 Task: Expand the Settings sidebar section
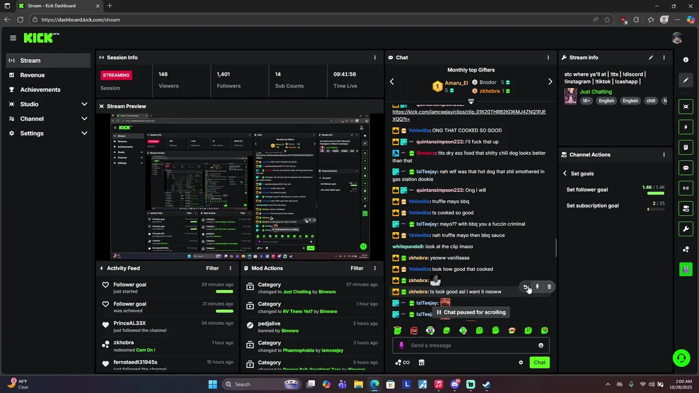pyautogui.click(x=84, y=133)
